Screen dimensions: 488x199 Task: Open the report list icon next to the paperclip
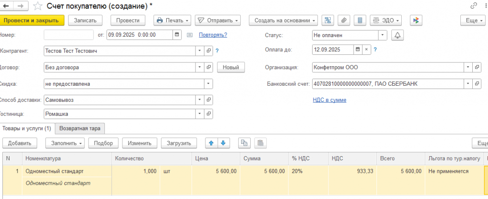coord(360,20)
